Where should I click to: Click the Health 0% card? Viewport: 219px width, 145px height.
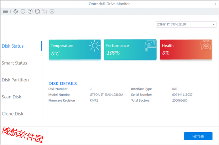pos(186,50)
